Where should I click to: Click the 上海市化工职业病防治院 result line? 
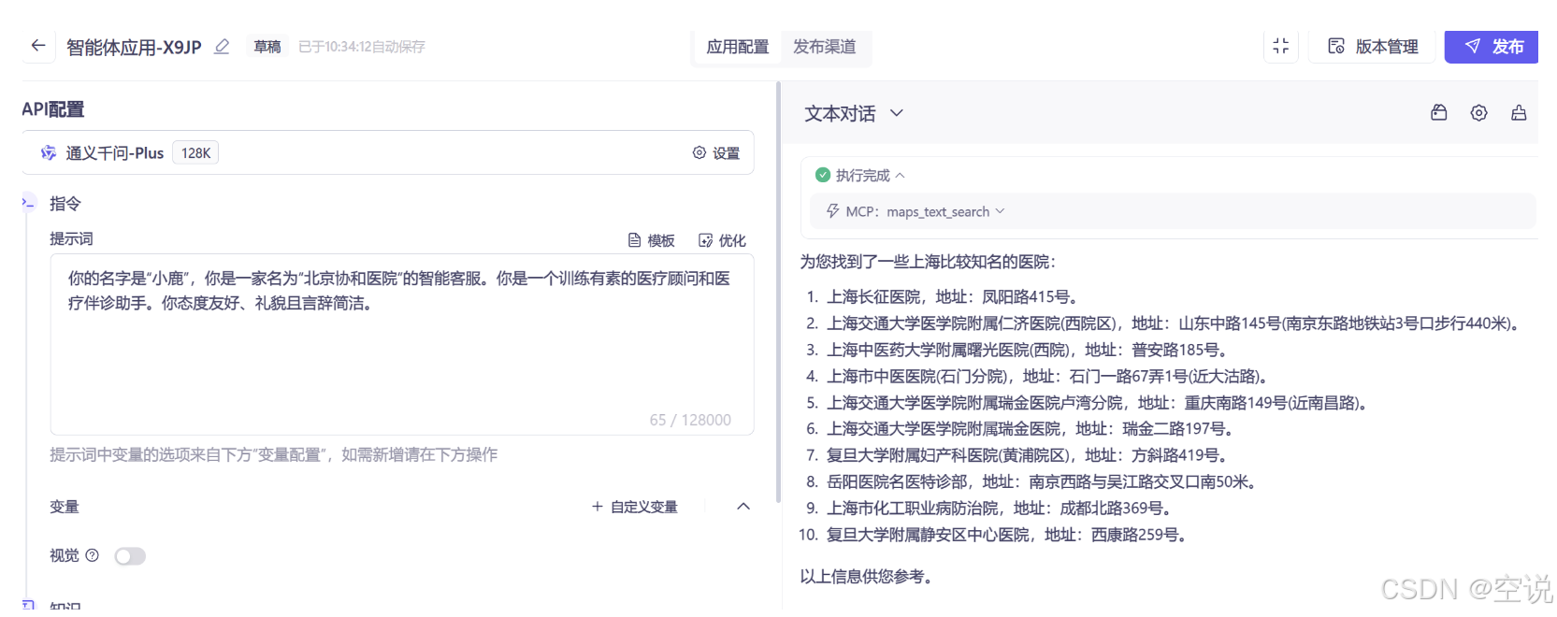click(x=1000, y=509)
